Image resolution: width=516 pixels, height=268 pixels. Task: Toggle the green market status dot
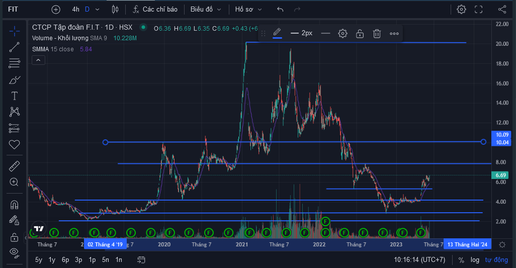pyautogui.click(x=143, y=27)
